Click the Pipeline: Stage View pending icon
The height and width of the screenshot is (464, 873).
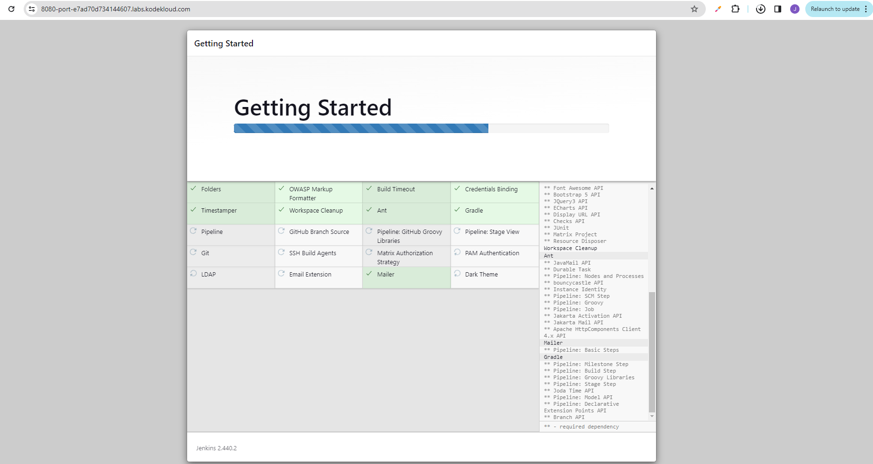[x=457, y=231]
